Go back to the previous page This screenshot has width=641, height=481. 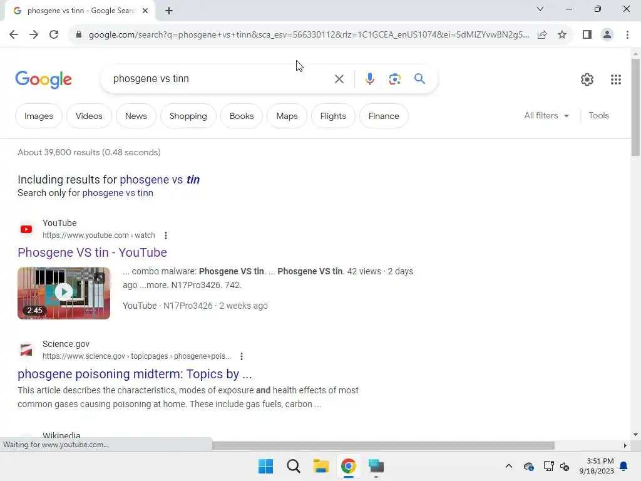[x=14, y=34]
